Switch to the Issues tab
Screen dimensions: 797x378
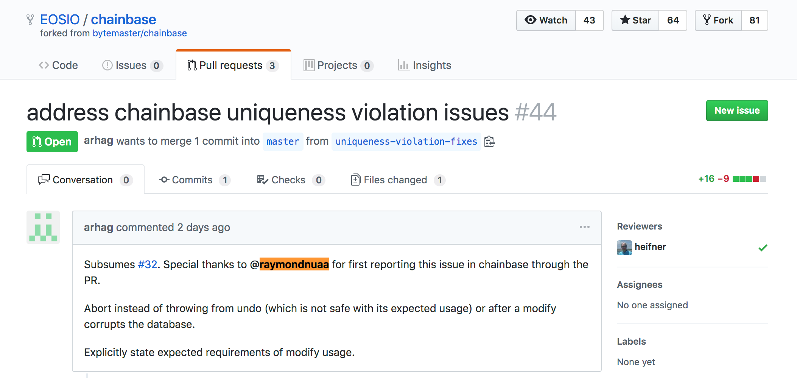[x=132, y=65]
